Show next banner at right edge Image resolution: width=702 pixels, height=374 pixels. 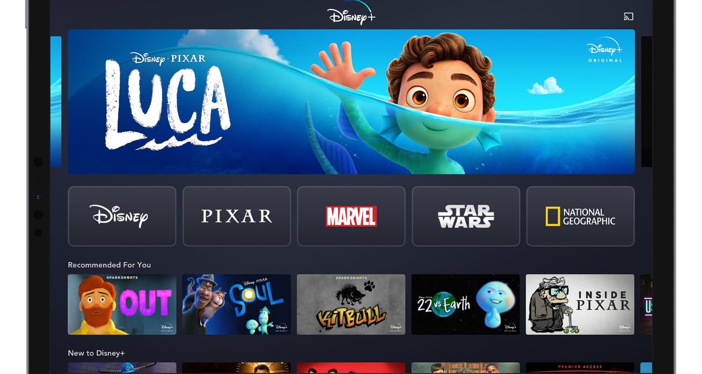pos(646,101)
